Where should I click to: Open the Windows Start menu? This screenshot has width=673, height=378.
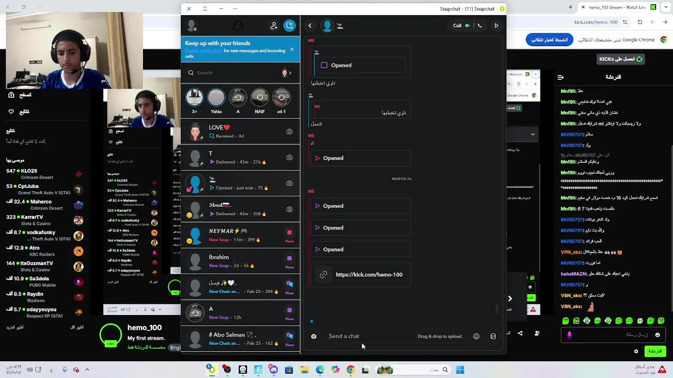click(460, 370)
